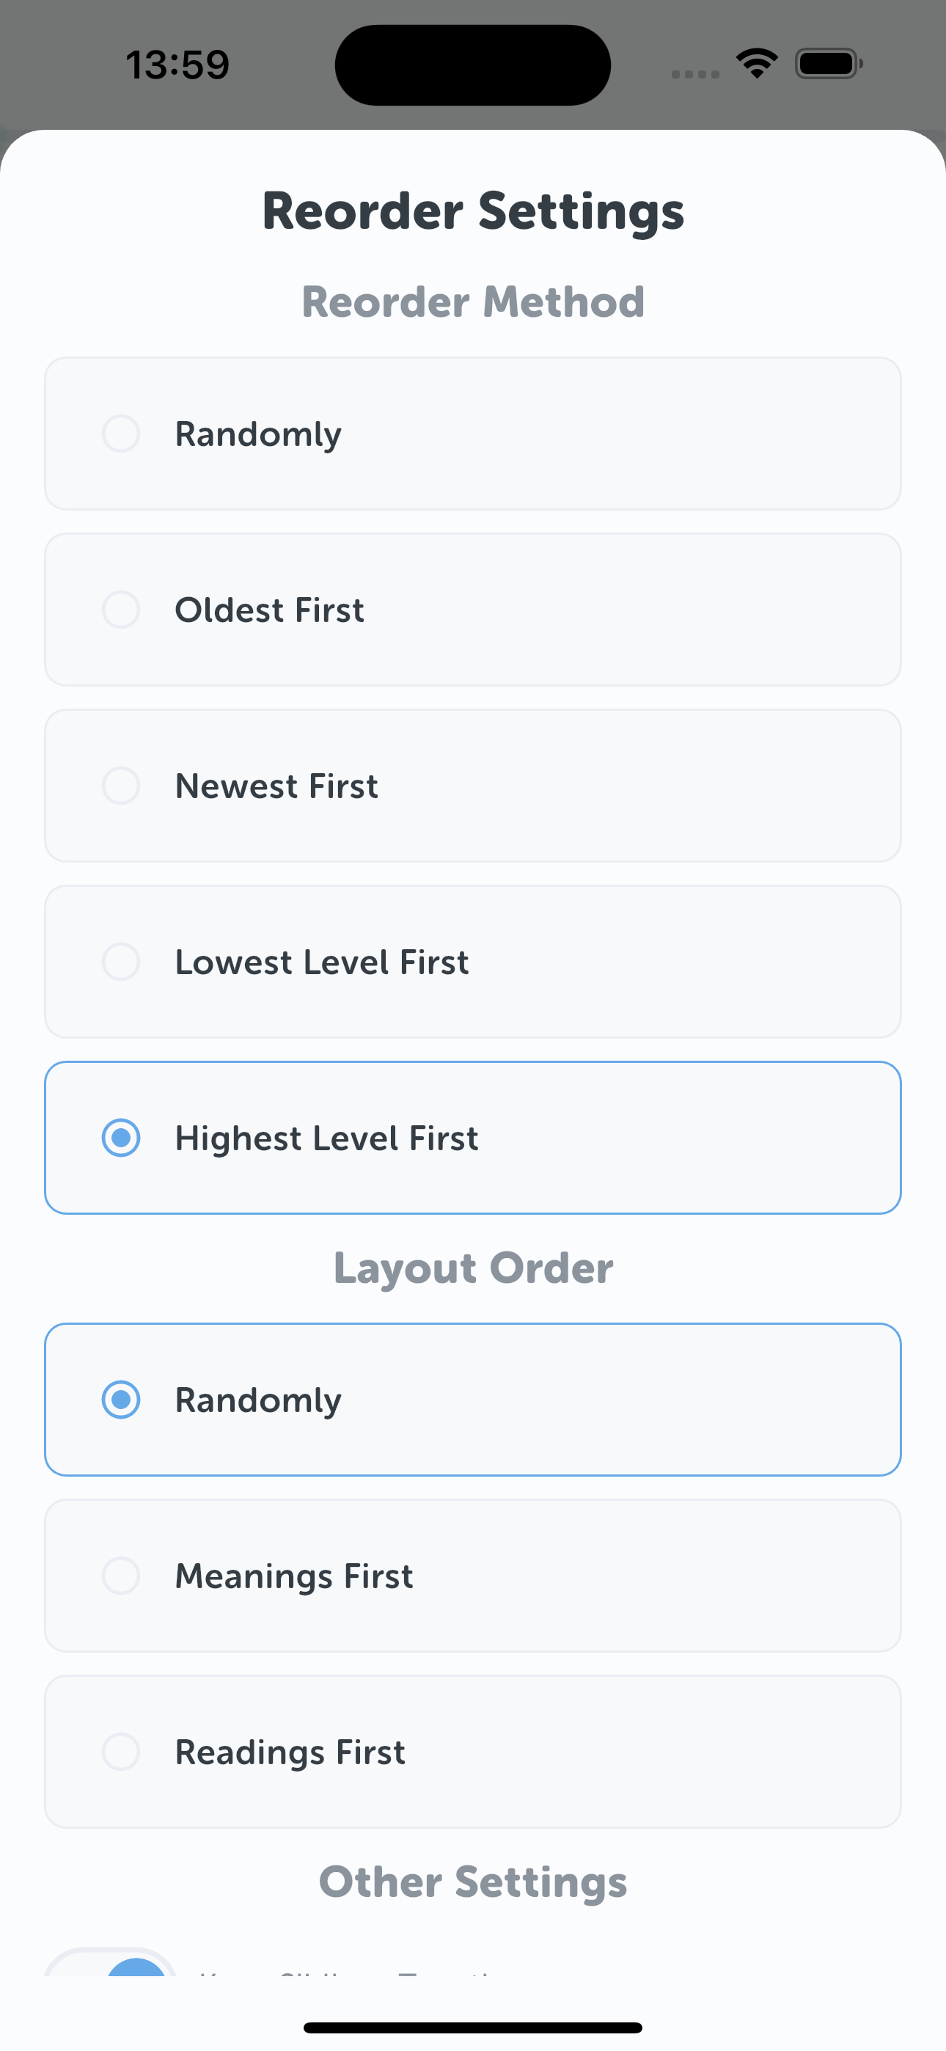Tap the Layout Order section heading
946x2051 pixels.
(473, 1268)
